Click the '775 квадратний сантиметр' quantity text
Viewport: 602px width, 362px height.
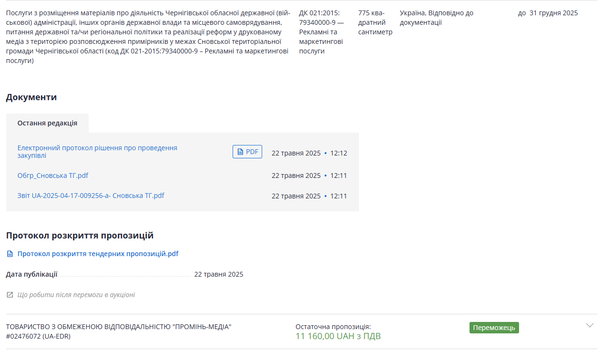click(375, 22)
